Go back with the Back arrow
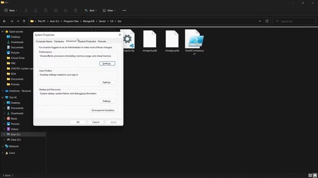 pyautogui.click(x=4, y=21)
